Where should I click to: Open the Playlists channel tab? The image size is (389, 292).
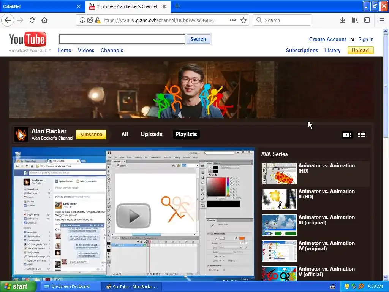[186, 134]
